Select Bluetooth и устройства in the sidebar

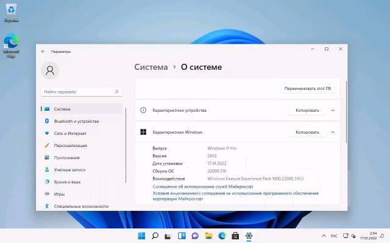82,121
